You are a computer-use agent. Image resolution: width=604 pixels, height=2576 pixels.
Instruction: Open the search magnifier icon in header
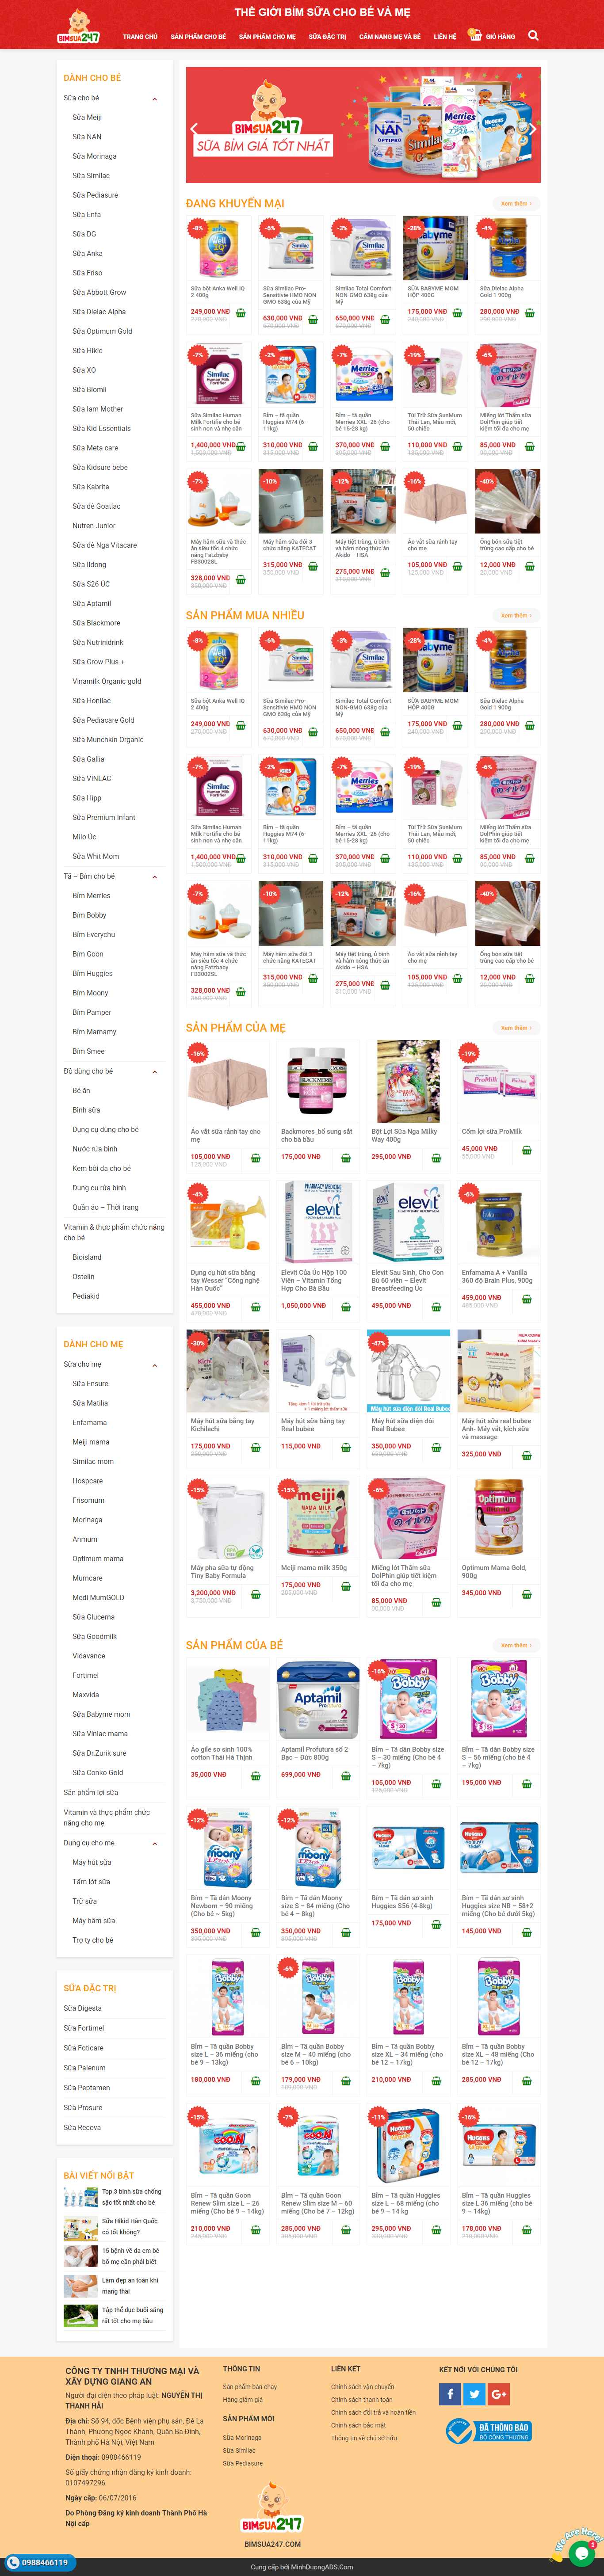tap(533, 35)
